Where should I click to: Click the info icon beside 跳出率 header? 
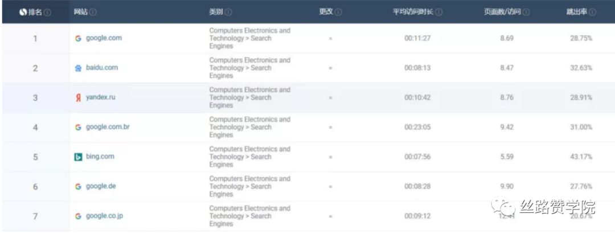[x=593, y=12]
